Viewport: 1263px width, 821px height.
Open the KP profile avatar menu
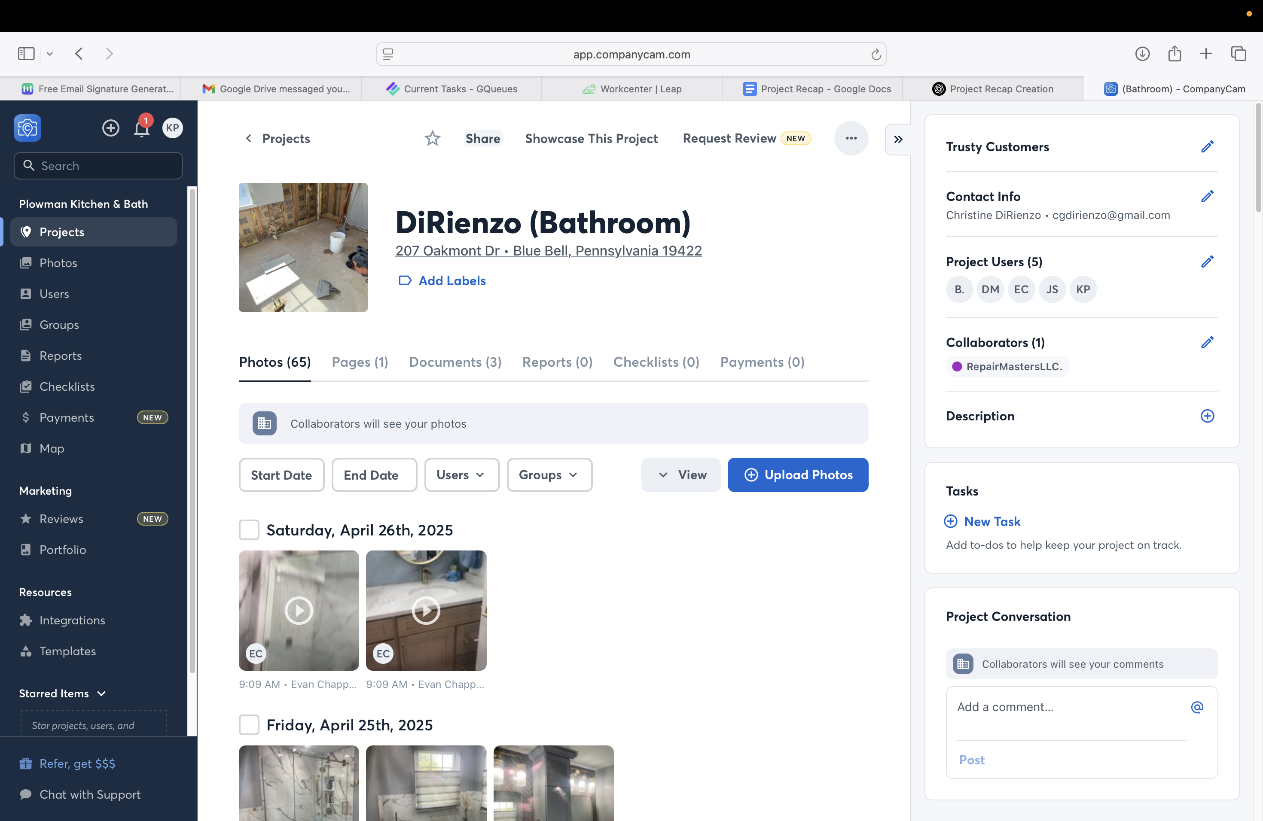tap(172, 128)
